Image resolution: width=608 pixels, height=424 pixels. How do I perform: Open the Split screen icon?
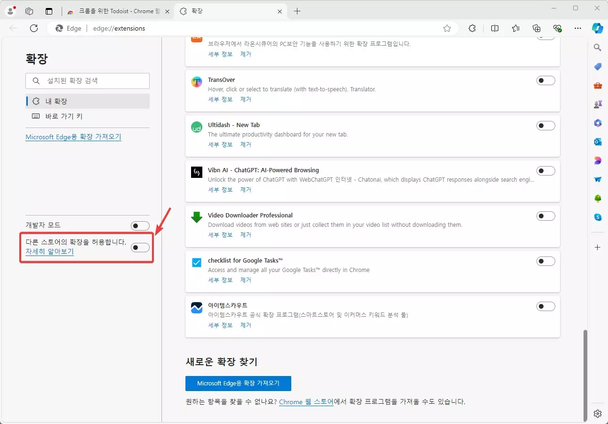point(495,28)
